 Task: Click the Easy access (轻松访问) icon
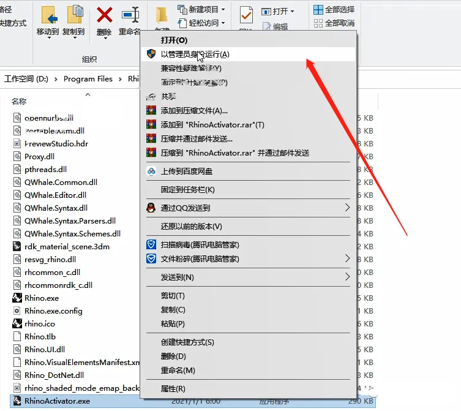coord(182,23)
